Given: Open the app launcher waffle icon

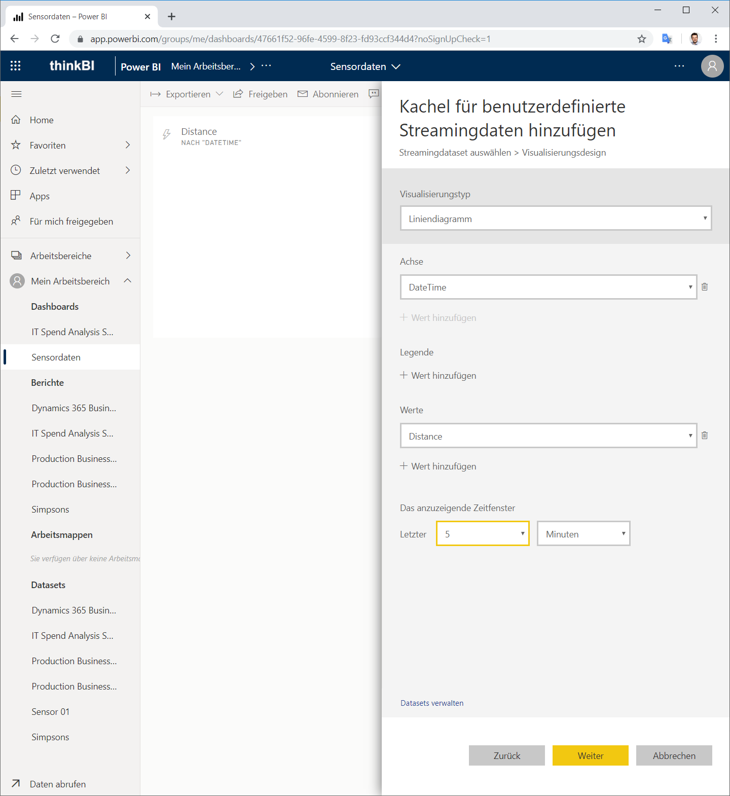Looking at the screenshot, I should click(16, 66).
